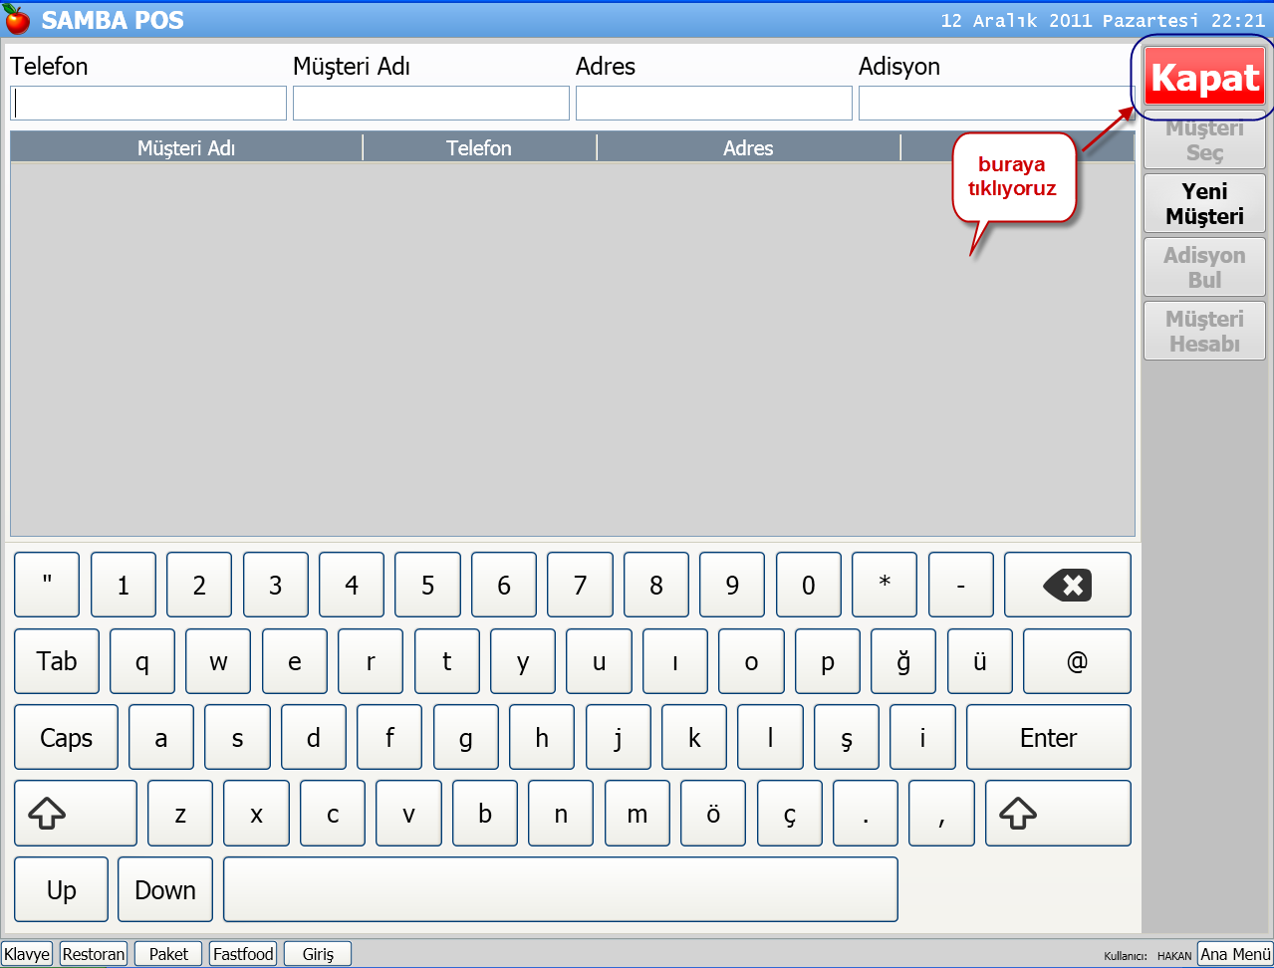Open Müşteri Hesabı

[1204, 332]
